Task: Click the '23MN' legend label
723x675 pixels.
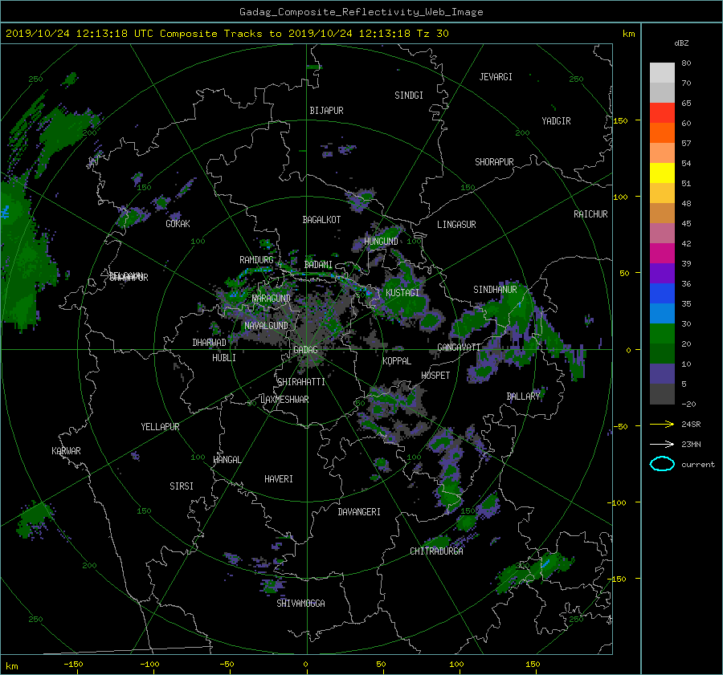Action: pos(691,444)
